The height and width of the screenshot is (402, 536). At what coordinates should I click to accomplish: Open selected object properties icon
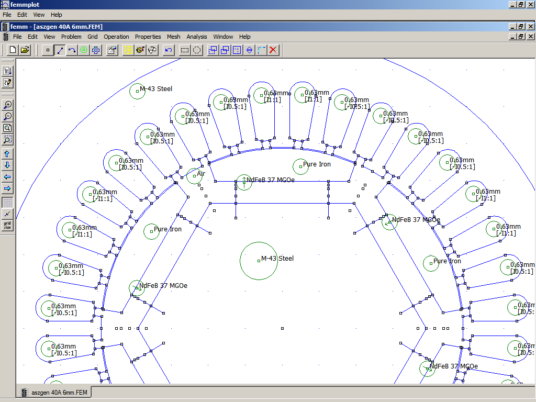click(x=112, y=50)
